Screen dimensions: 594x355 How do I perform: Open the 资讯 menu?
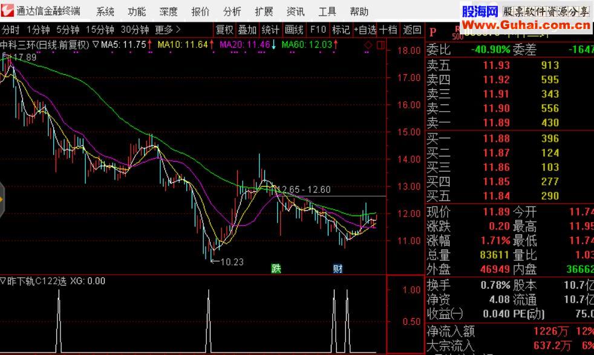(x=295, y=11)
